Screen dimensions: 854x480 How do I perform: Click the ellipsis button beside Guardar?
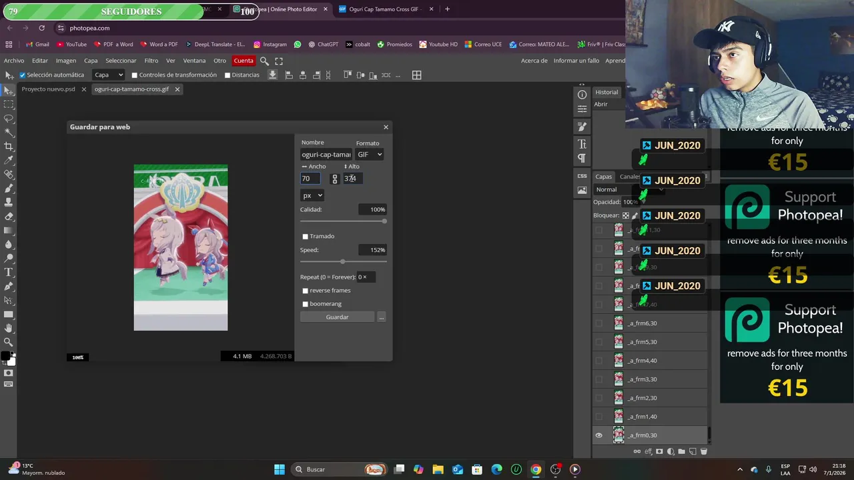382,317
